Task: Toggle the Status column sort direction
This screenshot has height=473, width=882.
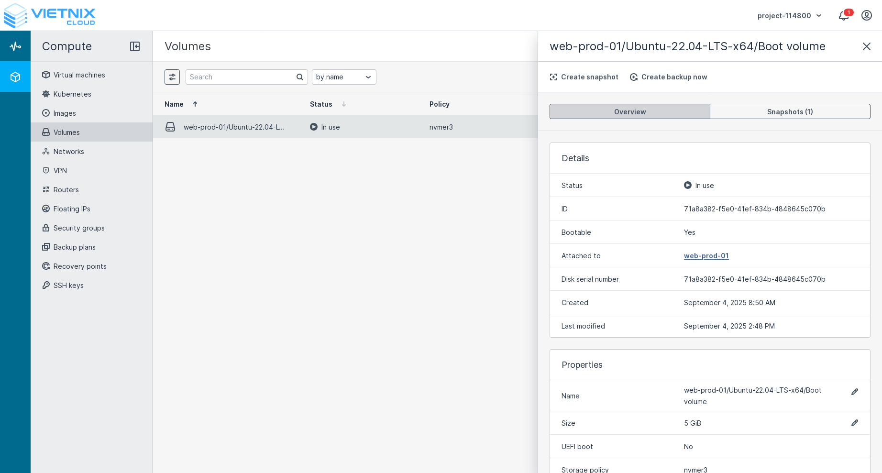Action: (x=343, y=104)
